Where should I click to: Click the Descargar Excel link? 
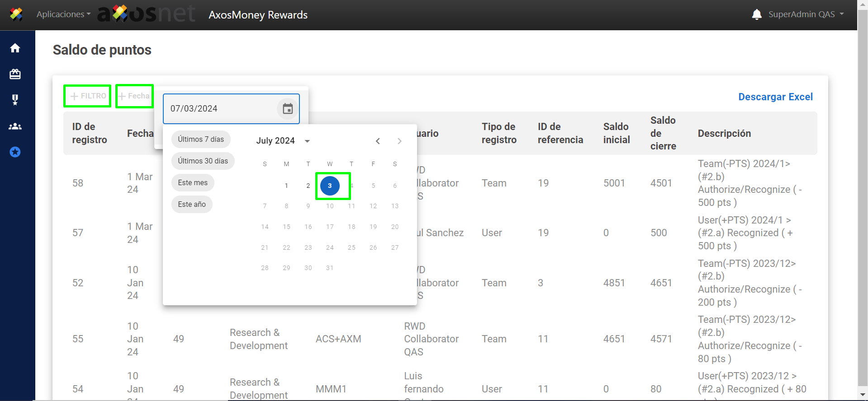coord(775,97)
